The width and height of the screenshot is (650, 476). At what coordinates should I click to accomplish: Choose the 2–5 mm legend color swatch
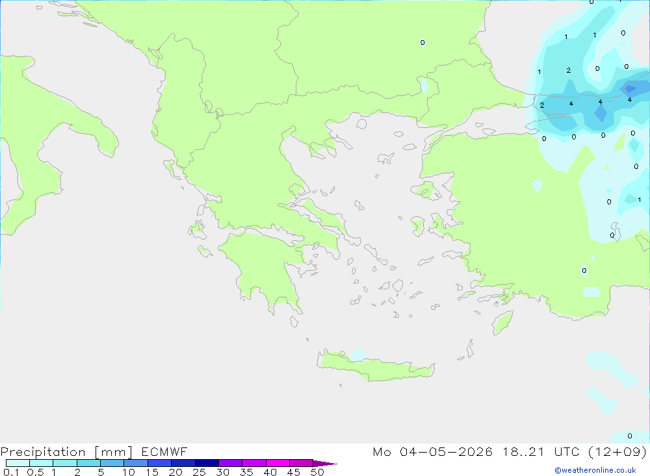click(88, 463)
